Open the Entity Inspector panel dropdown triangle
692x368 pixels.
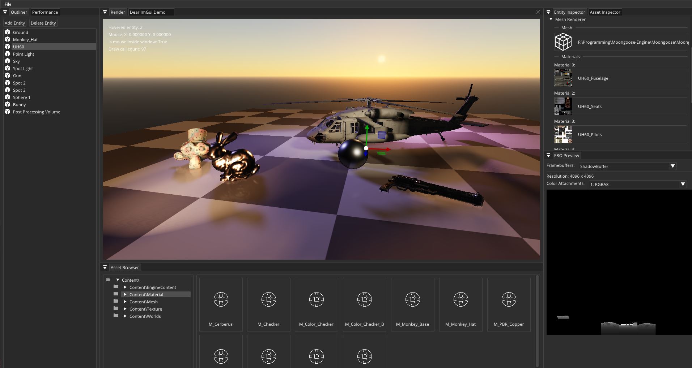pos(548,12)
